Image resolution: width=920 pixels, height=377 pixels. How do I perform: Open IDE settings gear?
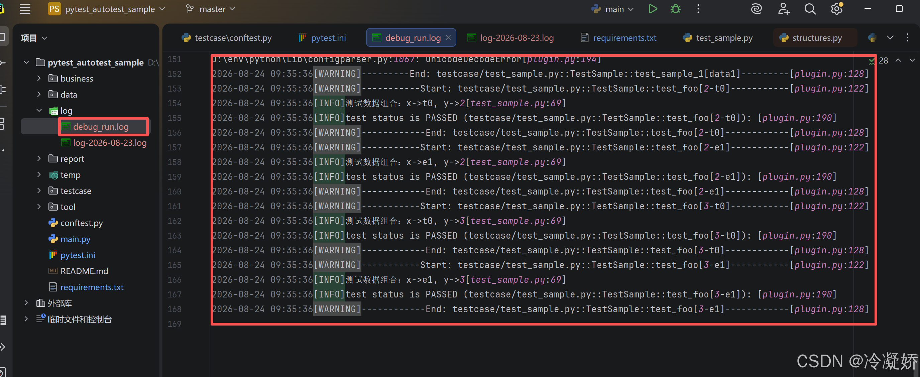tap(837, 9)
